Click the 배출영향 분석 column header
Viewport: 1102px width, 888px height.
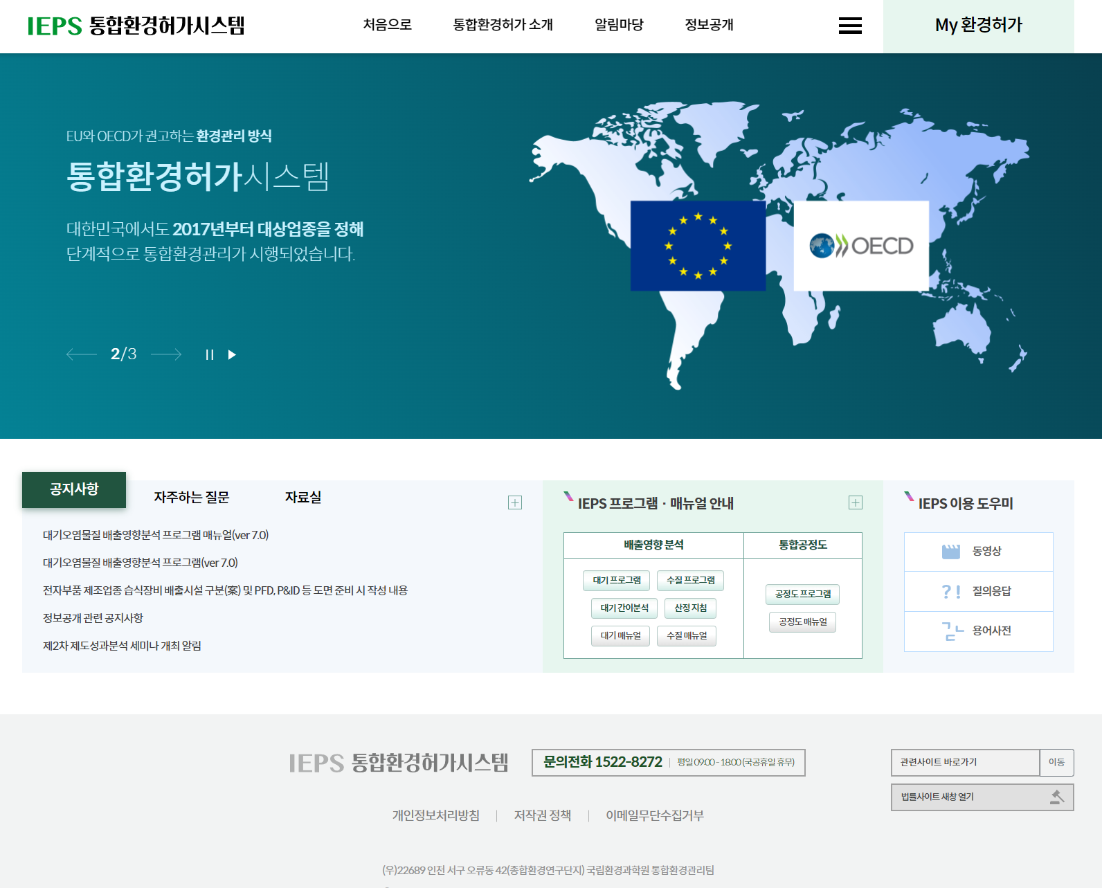(653, 545)
